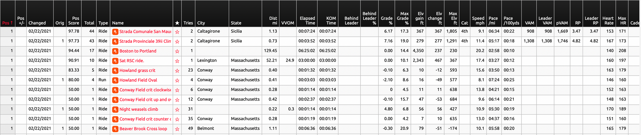The image size is (641, 135).
Task: Star the Strada Provinciale 39ii Climb segment
Action: (x=177, y=41)
